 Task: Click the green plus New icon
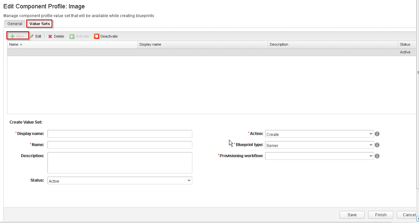tap(12, 36)
